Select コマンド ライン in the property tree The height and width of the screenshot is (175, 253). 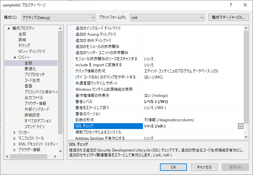tap(34, 127)
